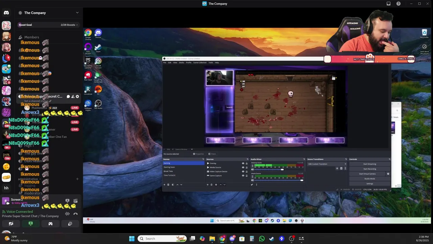Open Discord desktop shortcut in stream
433x244 pixels.
98,34
